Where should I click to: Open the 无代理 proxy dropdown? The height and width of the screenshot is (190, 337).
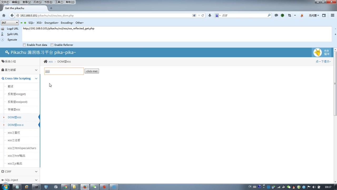click(314, 16)
